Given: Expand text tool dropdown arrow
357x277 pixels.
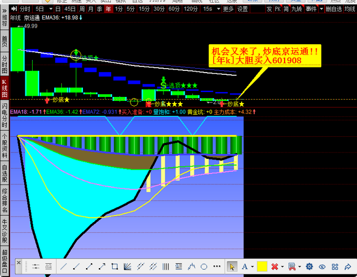Looking at the screenshot, I should tap(252, 266).
